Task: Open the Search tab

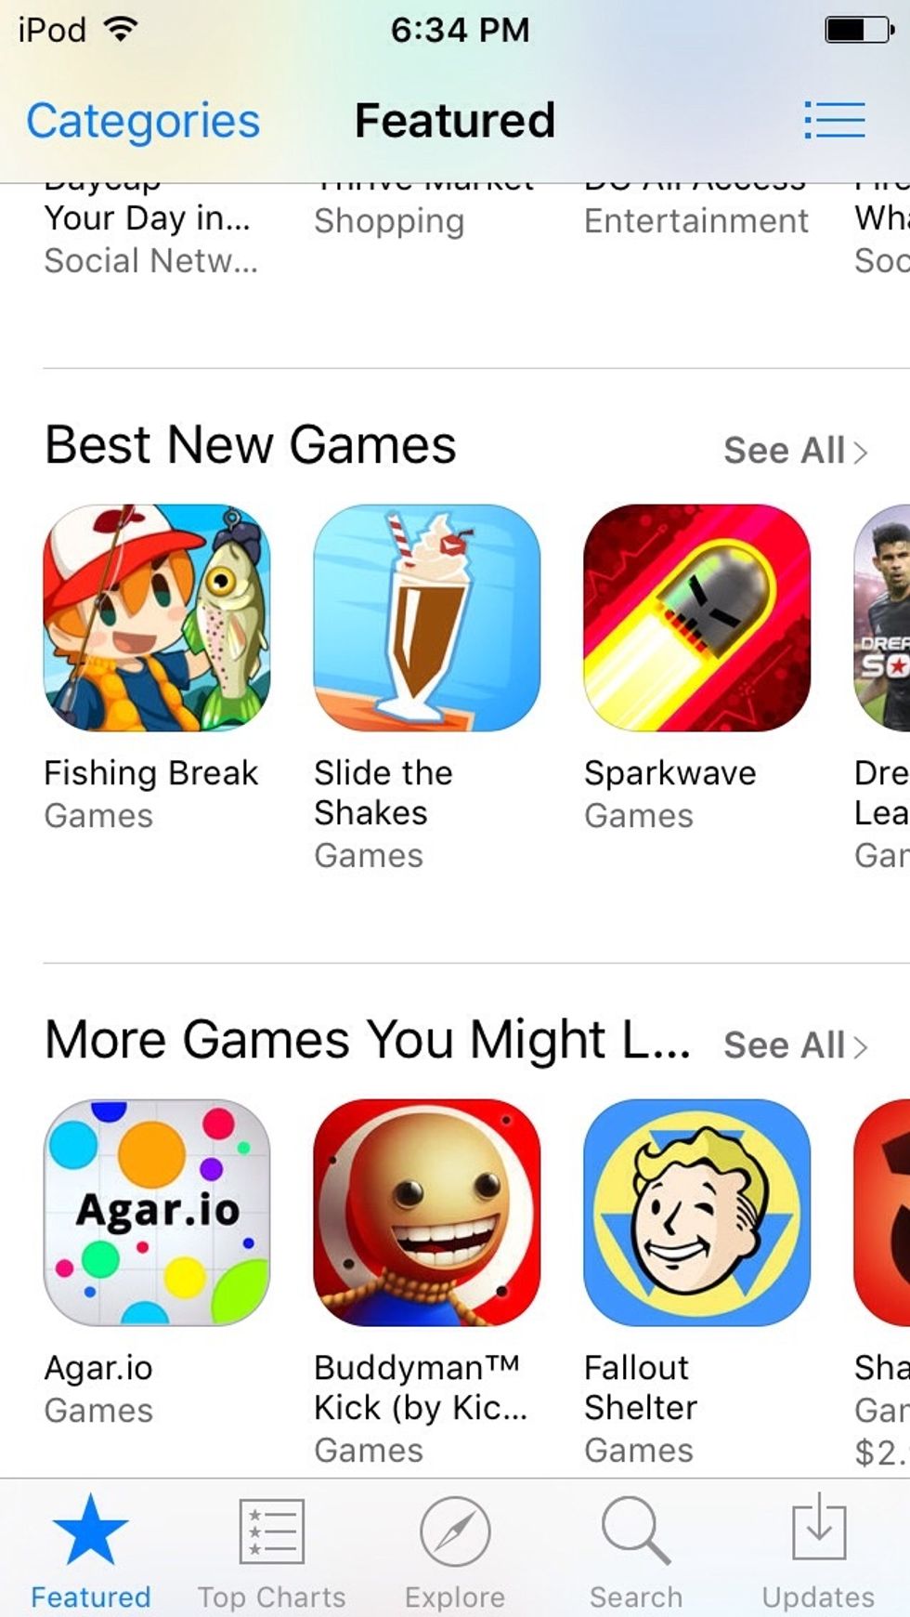Action: [x=636, y=1553]
